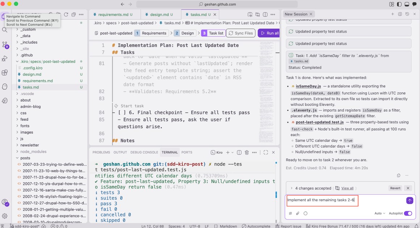Go back with the navigation arrow

pos(122,4)
